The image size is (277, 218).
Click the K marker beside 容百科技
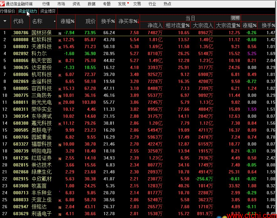(60, 89)
